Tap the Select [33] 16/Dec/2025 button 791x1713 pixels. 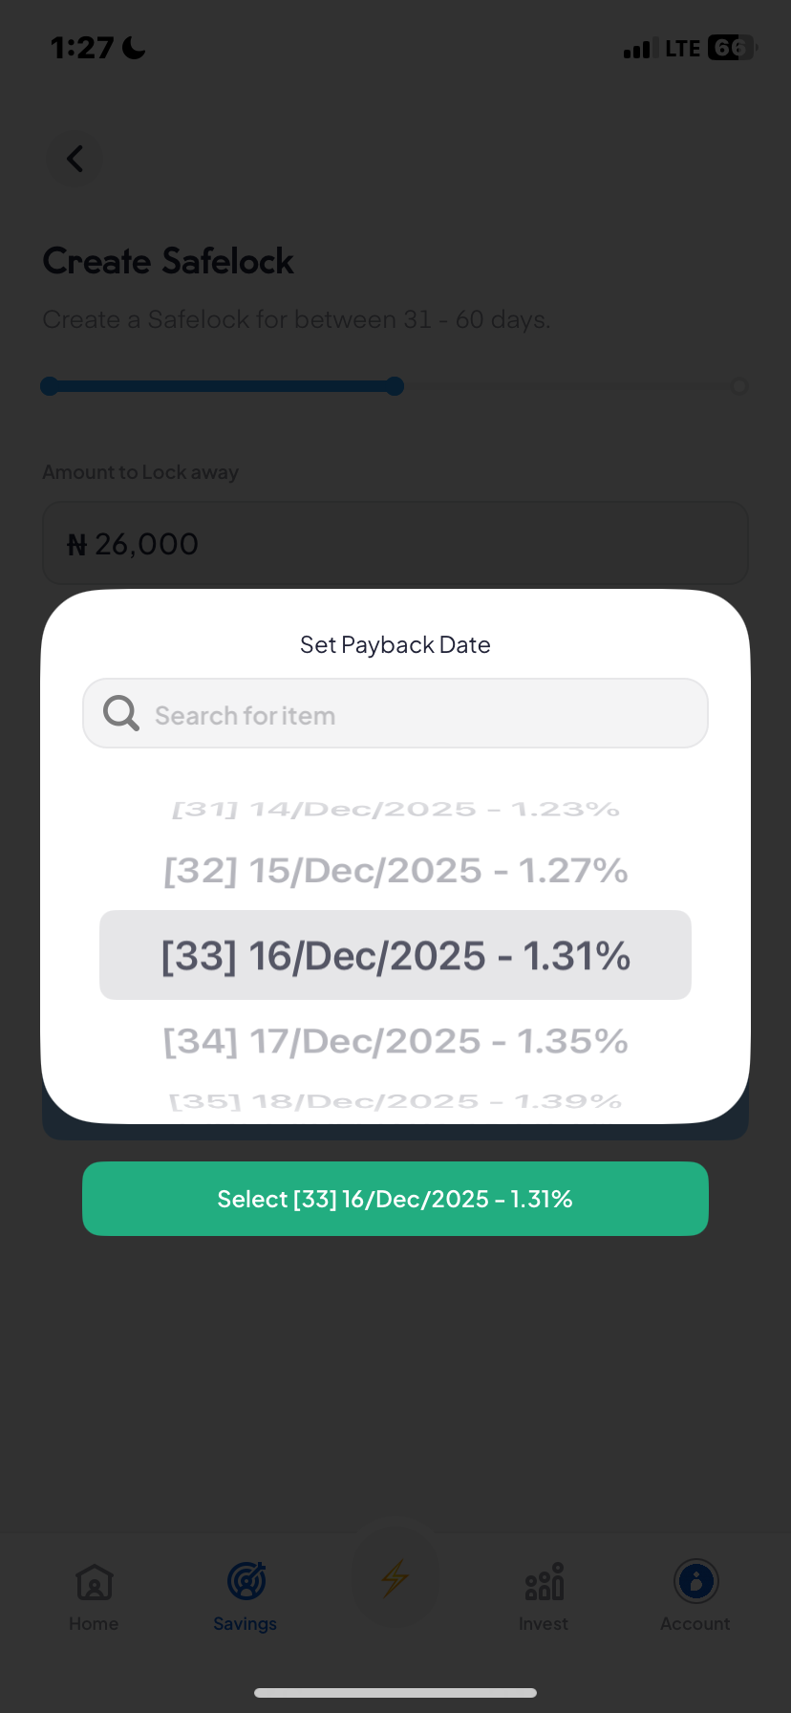(395, 1199)
